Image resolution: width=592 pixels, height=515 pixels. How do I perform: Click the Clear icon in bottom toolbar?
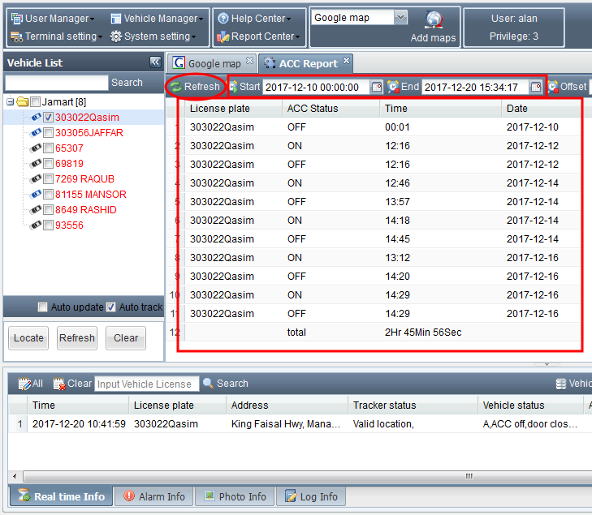59,384
